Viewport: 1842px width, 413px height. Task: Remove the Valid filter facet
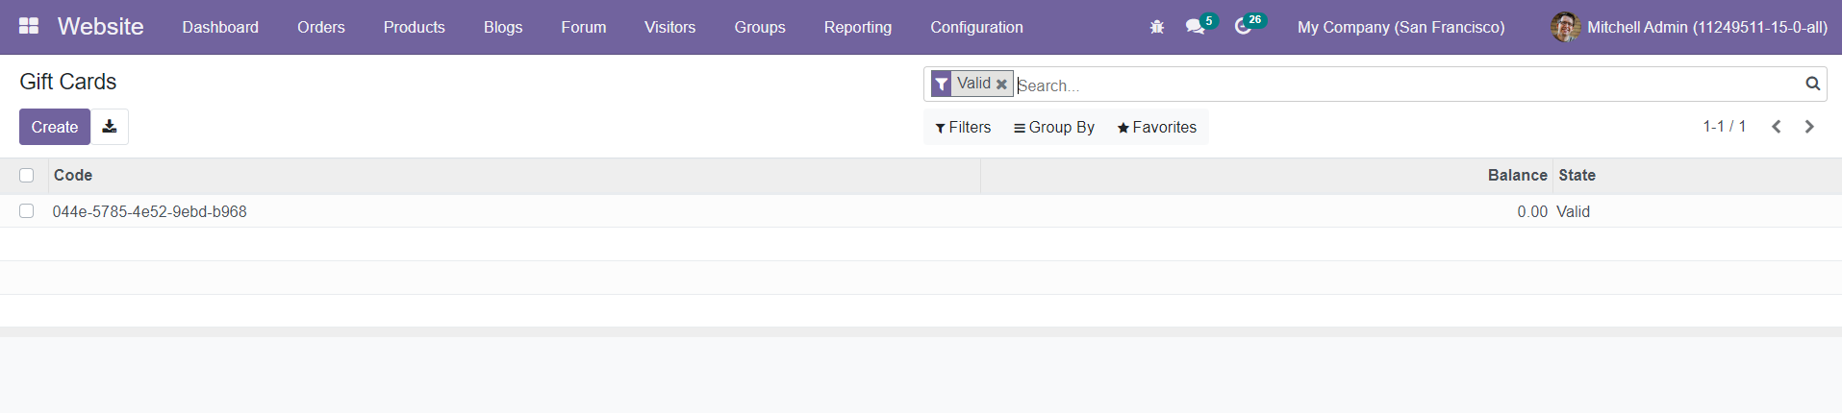tap(1001, 85)
